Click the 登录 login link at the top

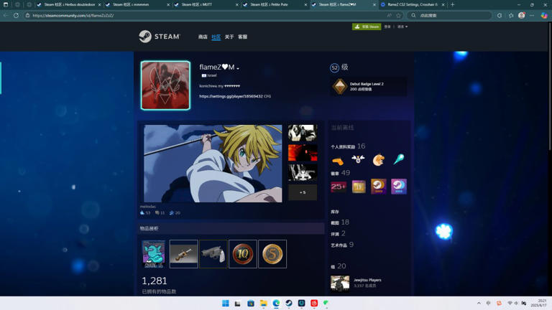(387, 27)
